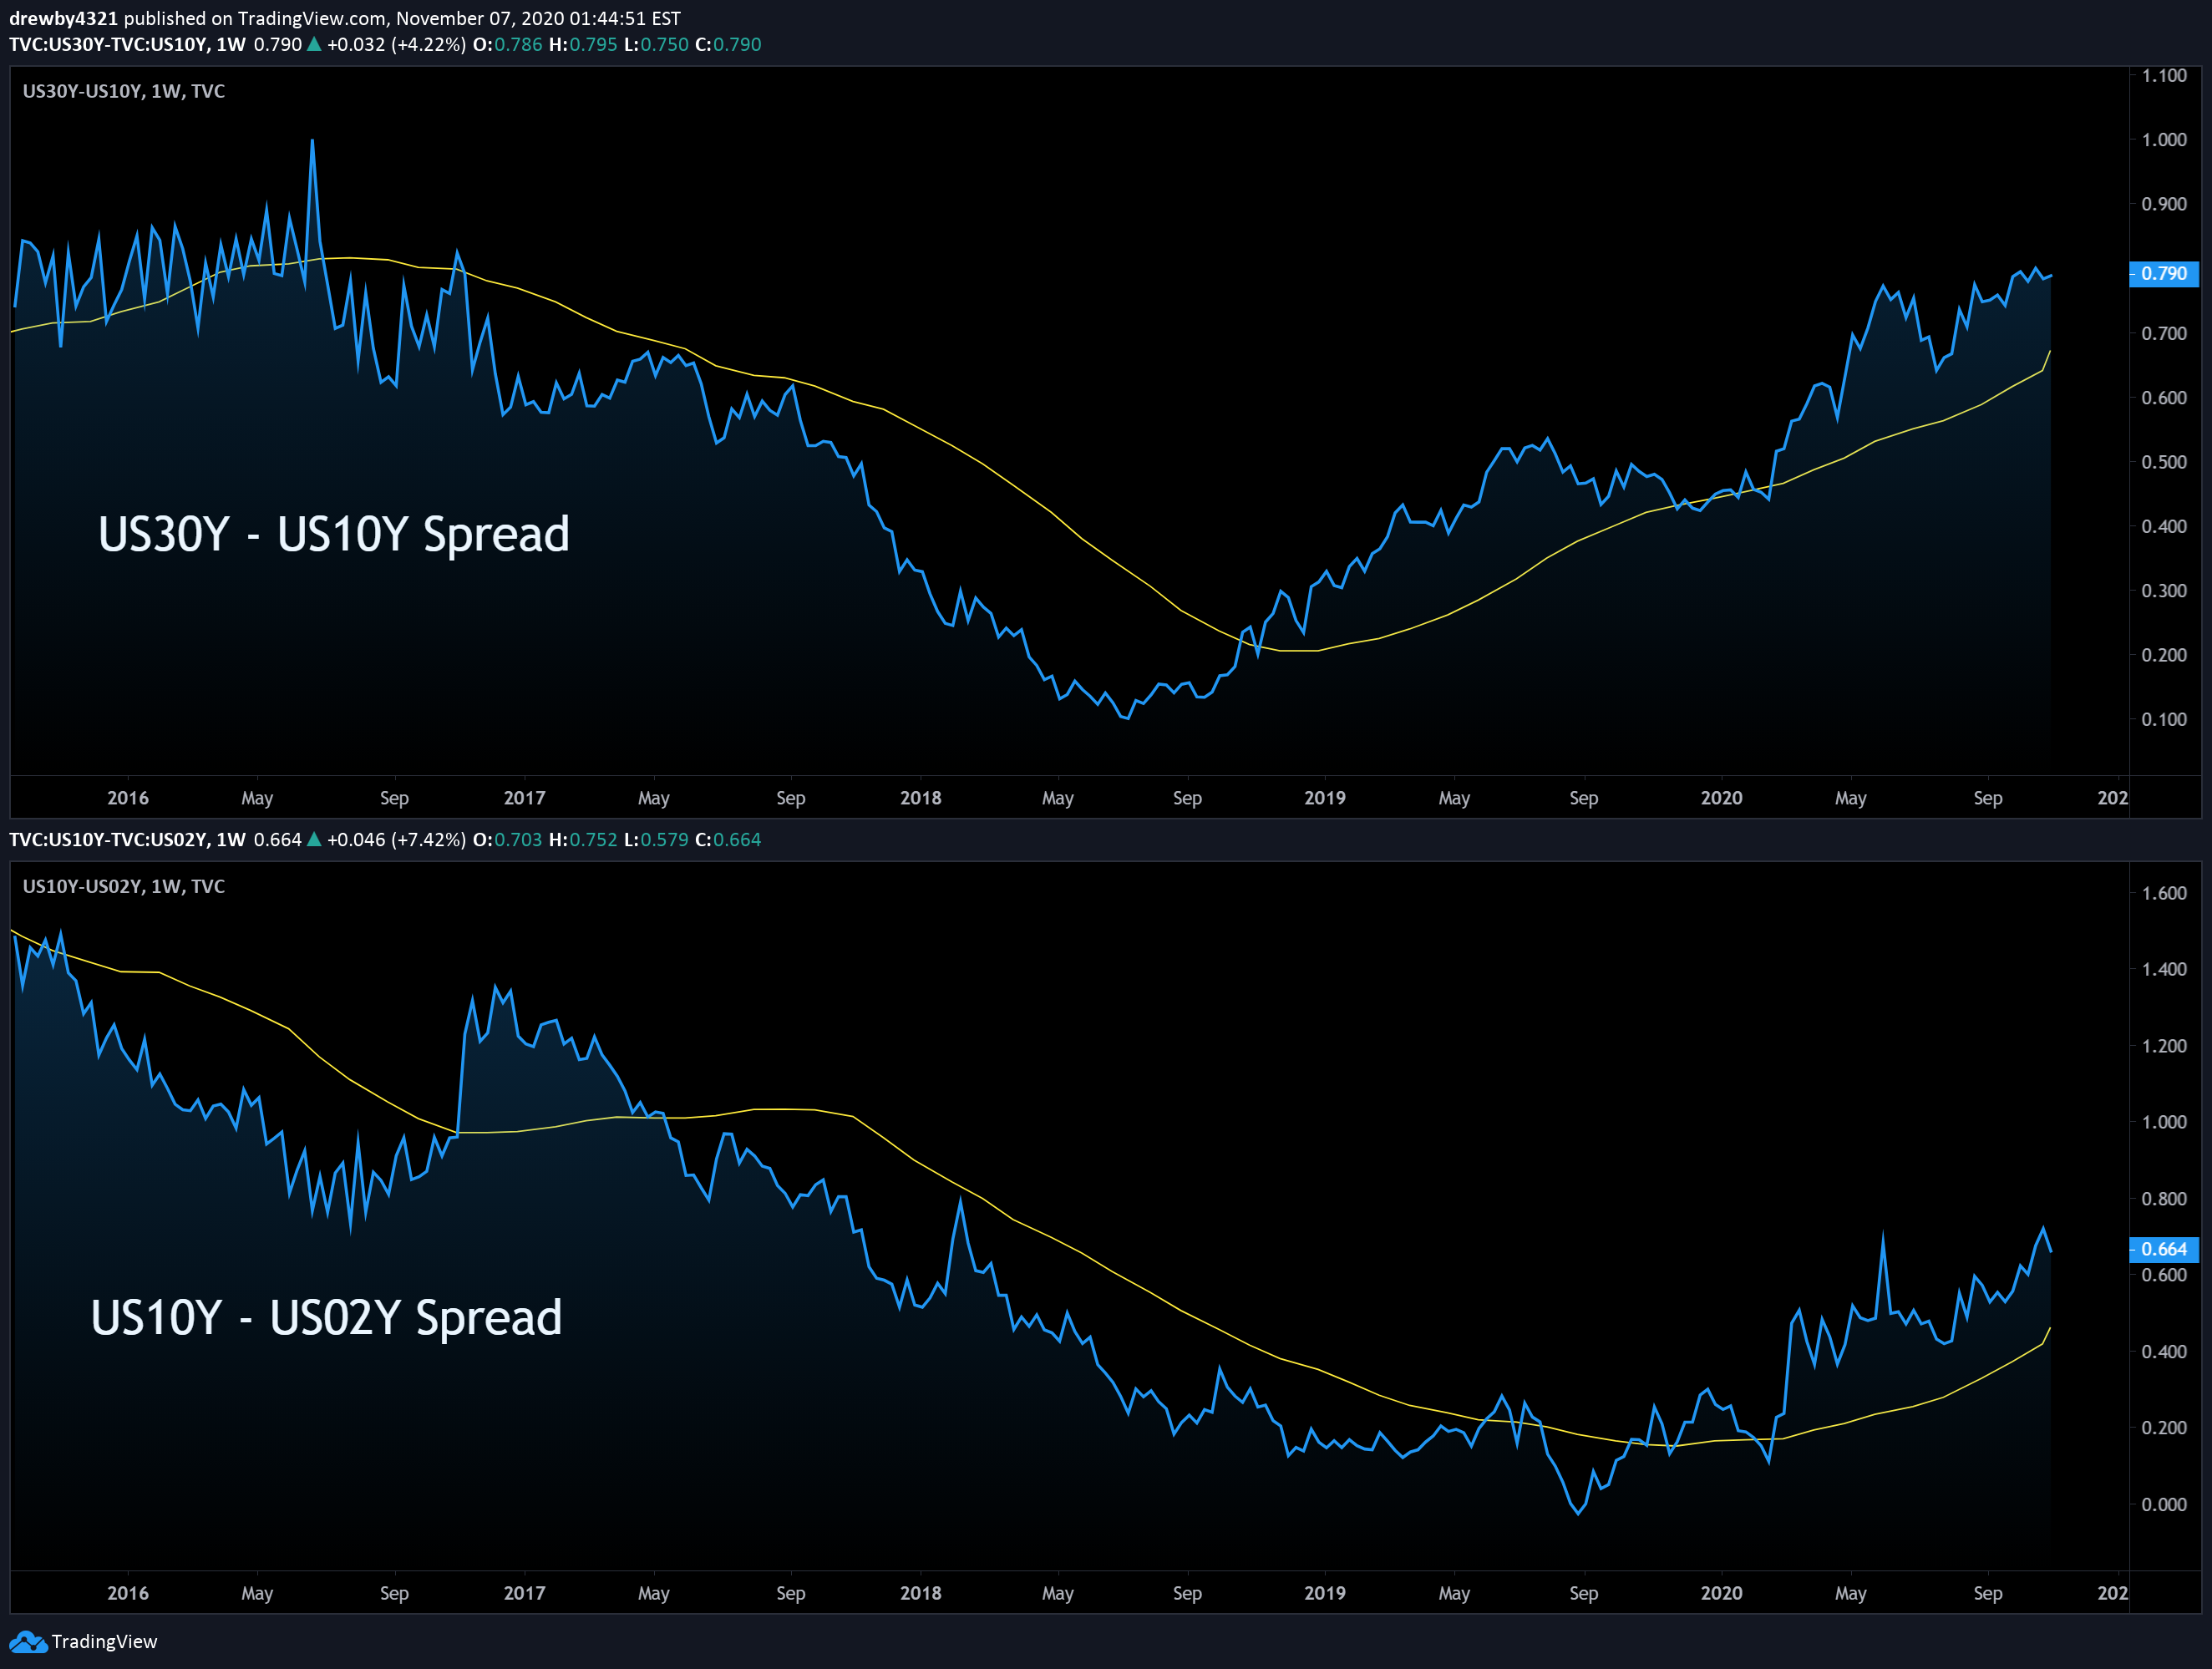Click the US10Y-US02Y, 1W, TVC legend label
This screenshot has width=2212, height=1669.
tap(124, 886)
